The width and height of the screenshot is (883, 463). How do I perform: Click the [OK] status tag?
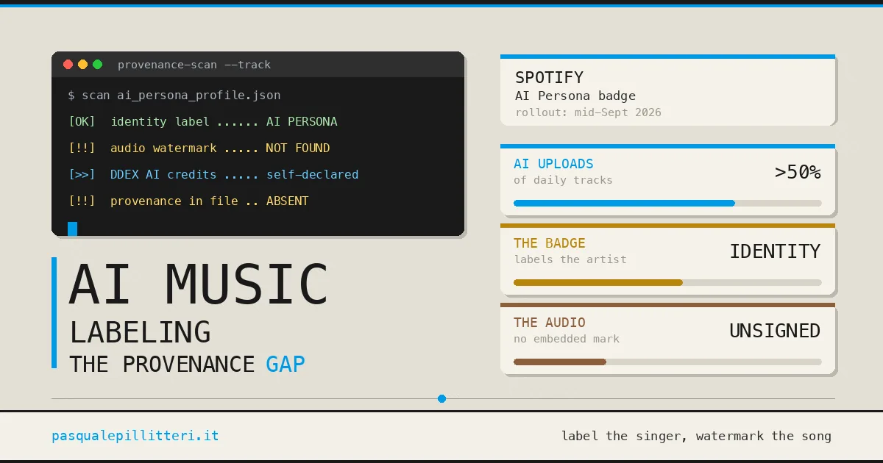(x=82, y=121)
